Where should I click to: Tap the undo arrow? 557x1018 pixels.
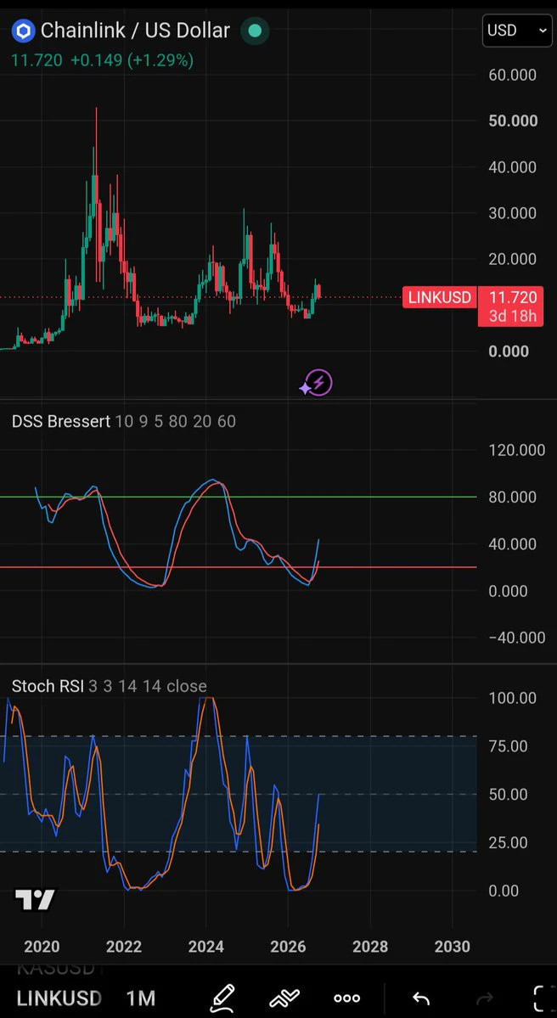click(x=420, y=998)
